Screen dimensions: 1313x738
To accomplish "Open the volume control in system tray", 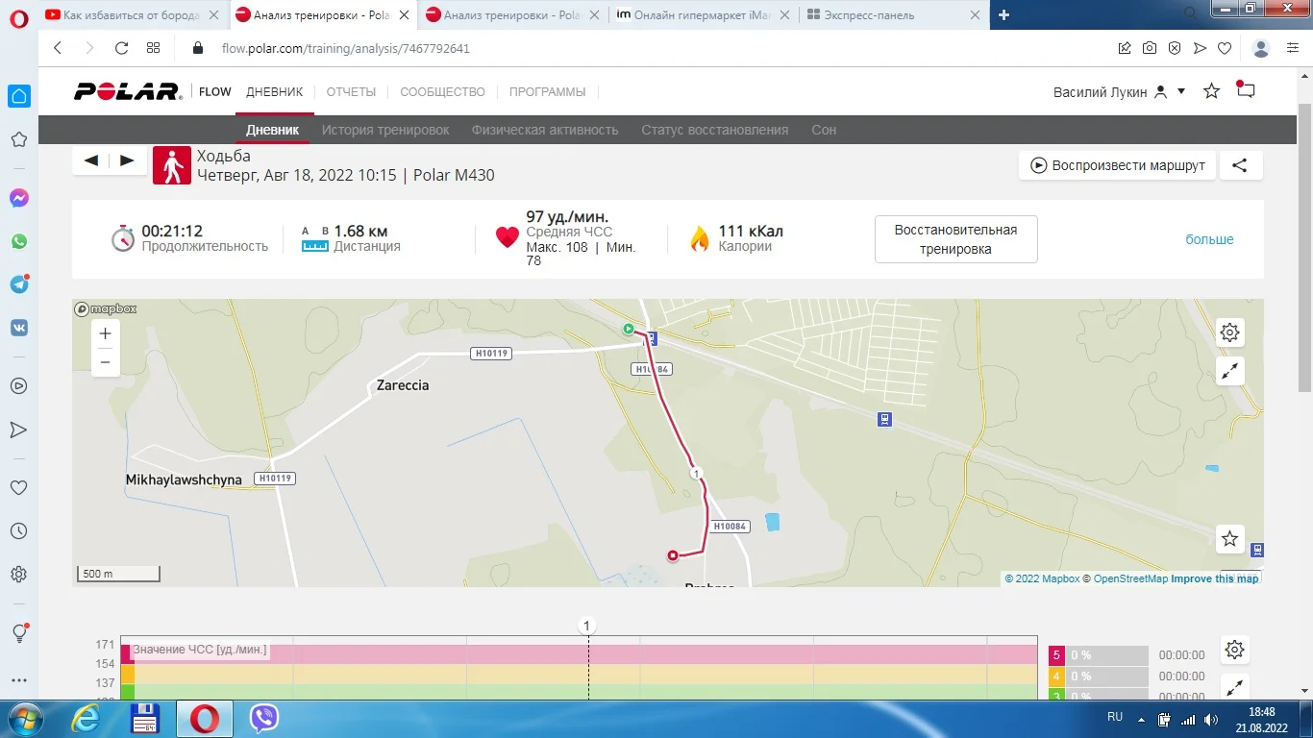I will (1212, 720).
